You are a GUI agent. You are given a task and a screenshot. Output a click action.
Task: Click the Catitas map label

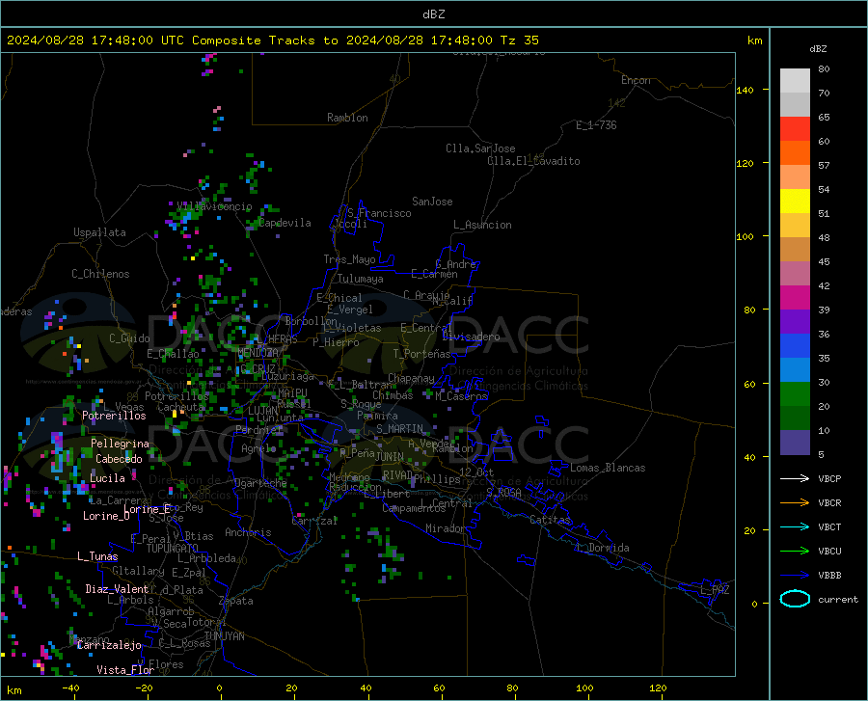coord(551,520)
